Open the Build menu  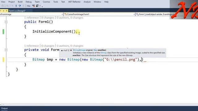click(20, 2)
